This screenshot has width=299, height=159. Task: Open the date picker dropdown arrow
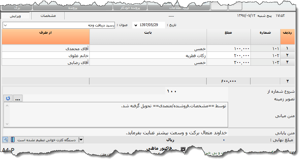136,25
